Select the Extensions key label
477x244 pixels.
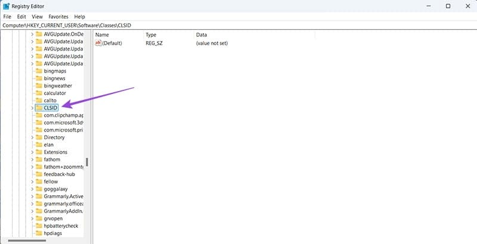pyautogui.click(x=55, y=152)
